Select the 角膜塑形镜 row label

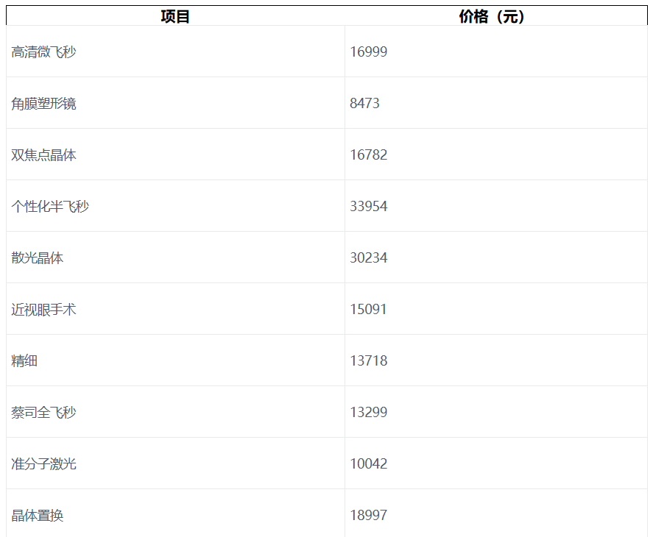pos(43,103)
